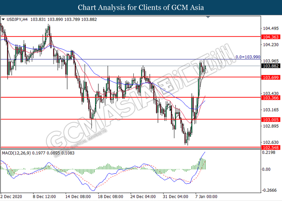The height and width of the screenshot is (201, 282).
Task: Click the 104.495 price scale value
Action: 271,29
